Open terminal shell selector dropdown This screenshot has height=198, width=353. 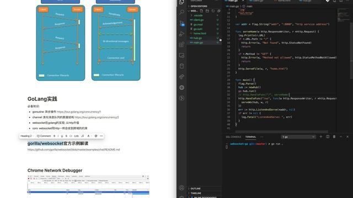click(x=298, y=137)
